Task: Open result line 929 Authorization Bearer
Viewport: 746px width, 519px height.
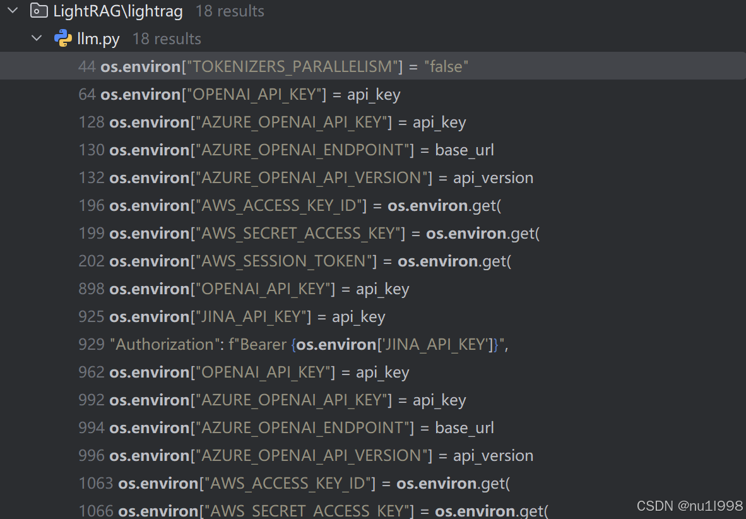Action: point(373,344)
